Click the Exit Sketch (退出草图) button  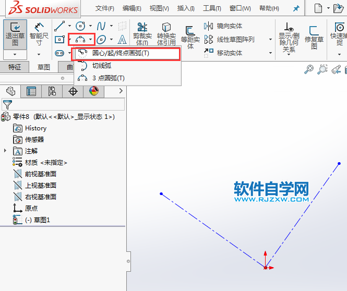[15, 34]
